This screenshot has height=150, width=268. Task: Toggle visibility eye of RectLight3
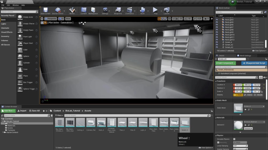point(217,20)
